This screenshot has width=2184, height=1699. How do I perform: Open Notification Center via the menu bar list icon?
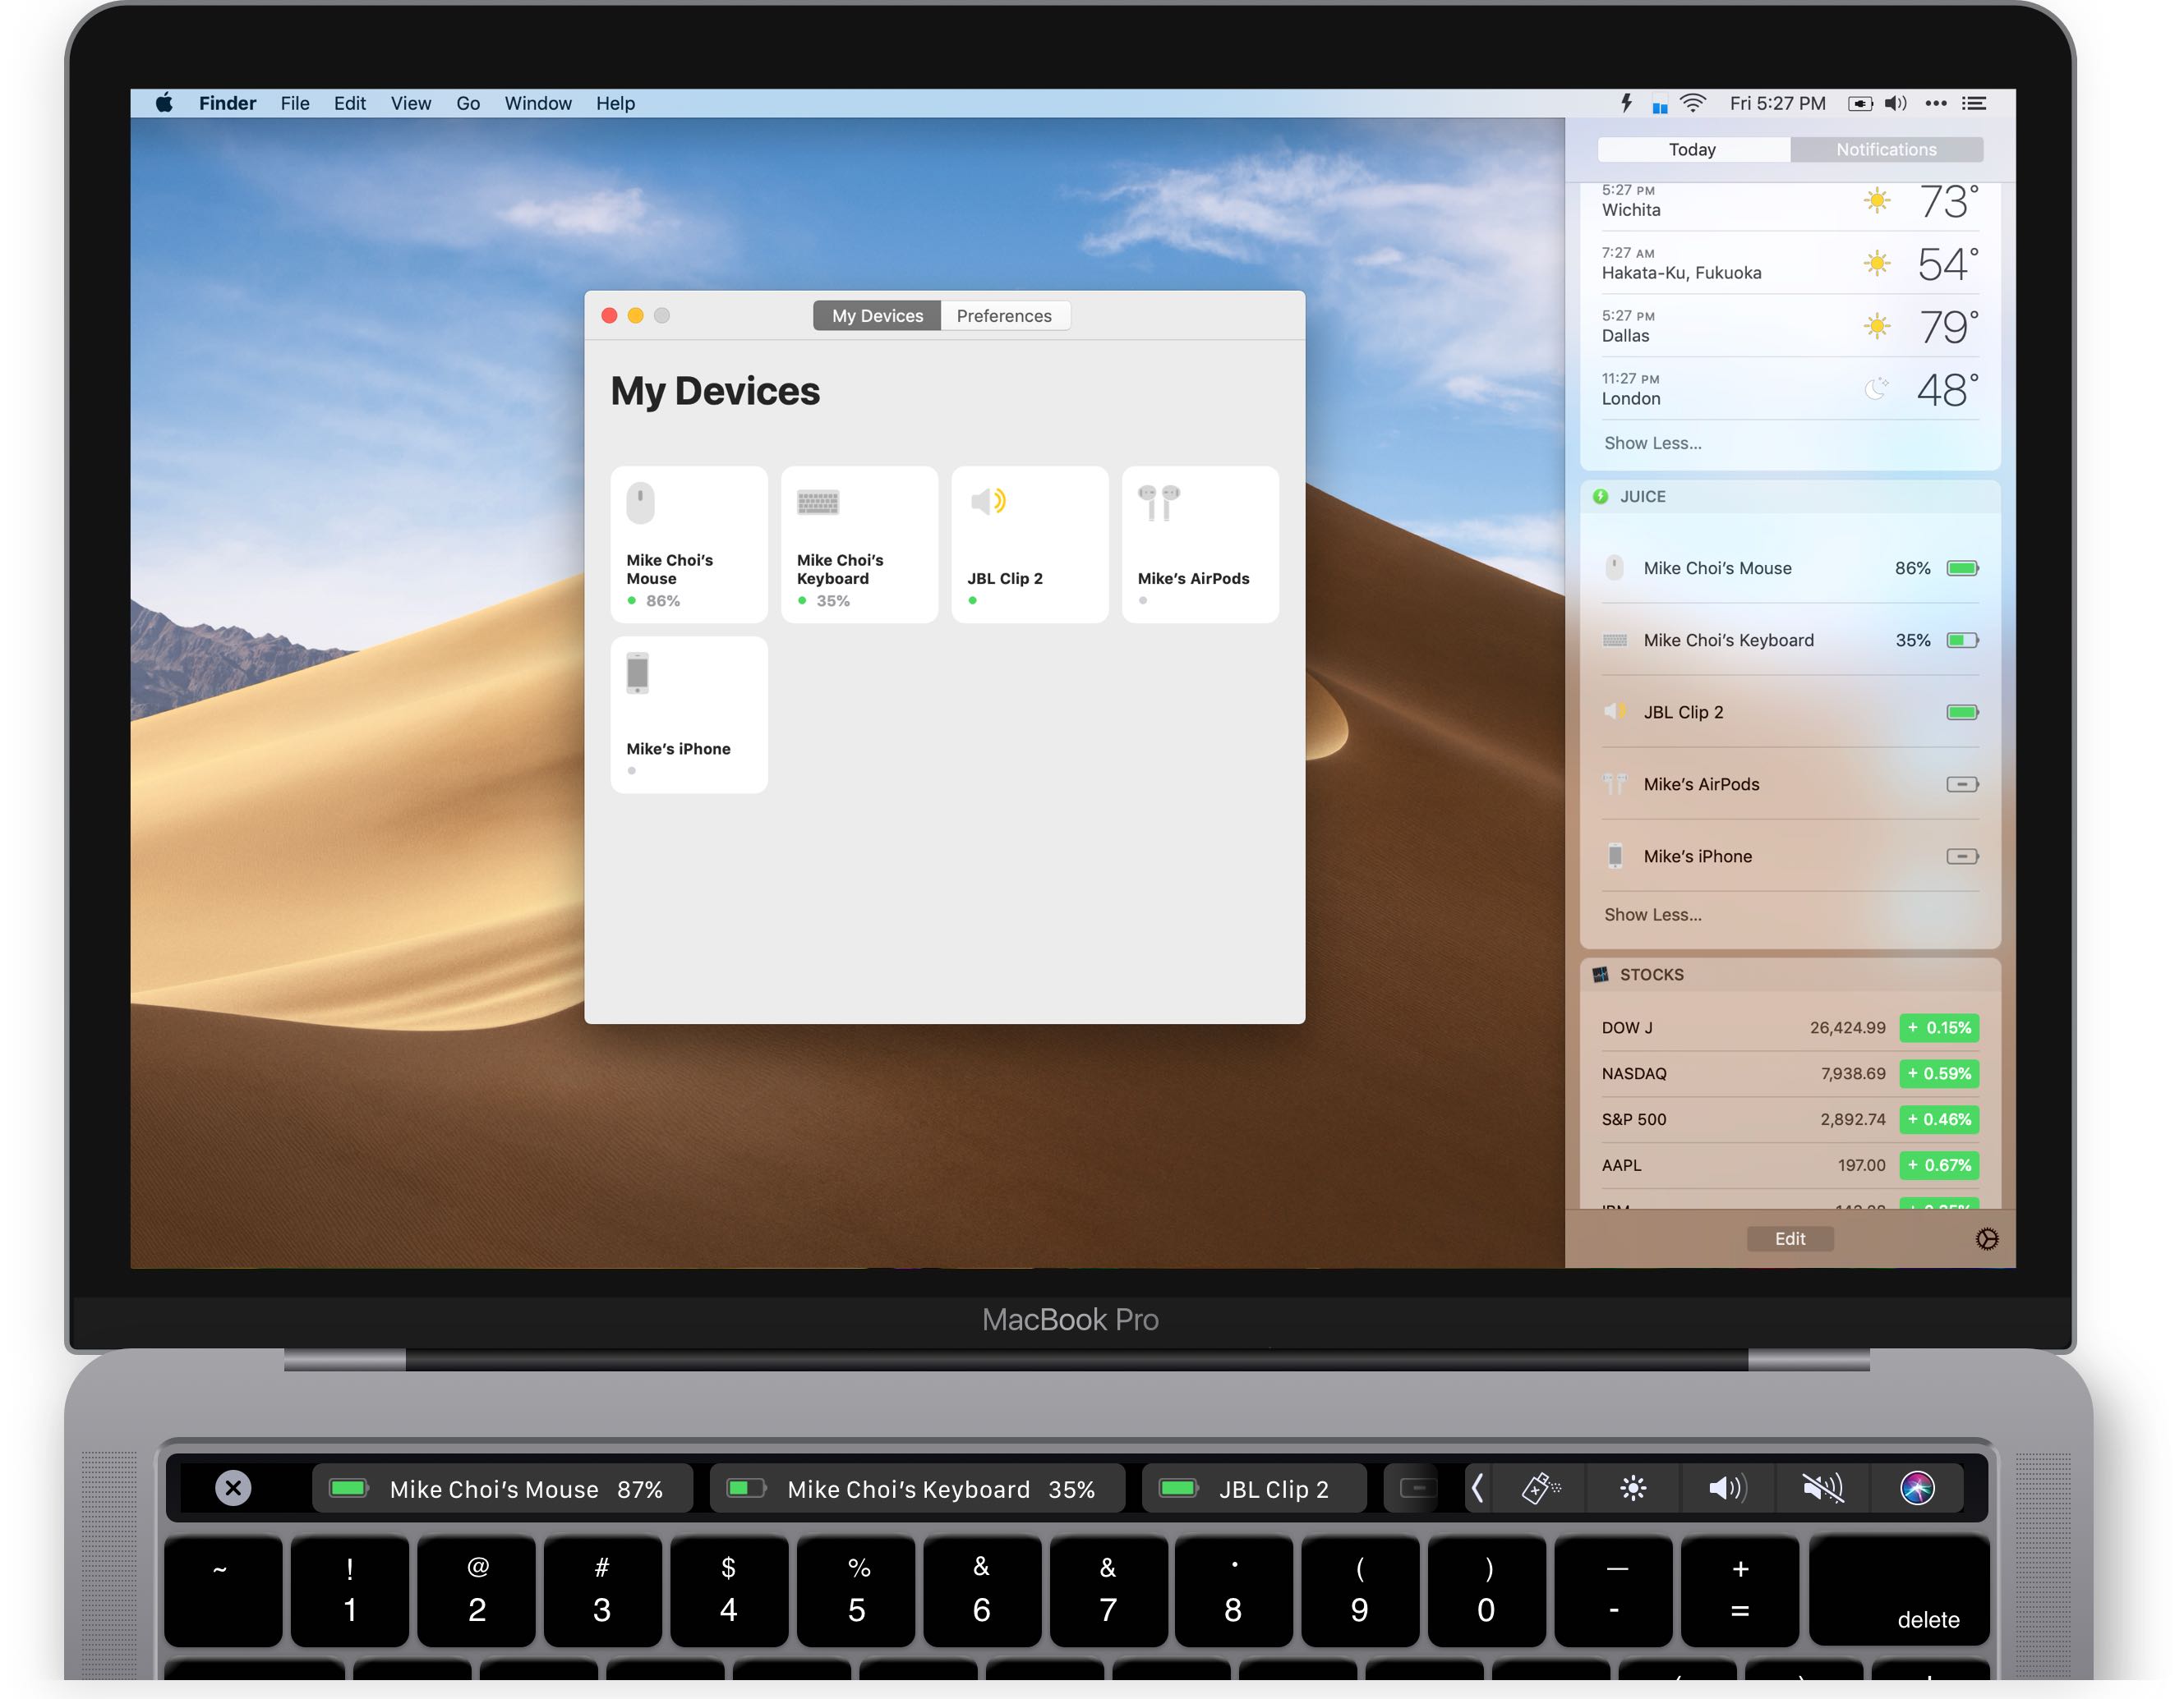pyautogui.click(x=1975, y=103)
